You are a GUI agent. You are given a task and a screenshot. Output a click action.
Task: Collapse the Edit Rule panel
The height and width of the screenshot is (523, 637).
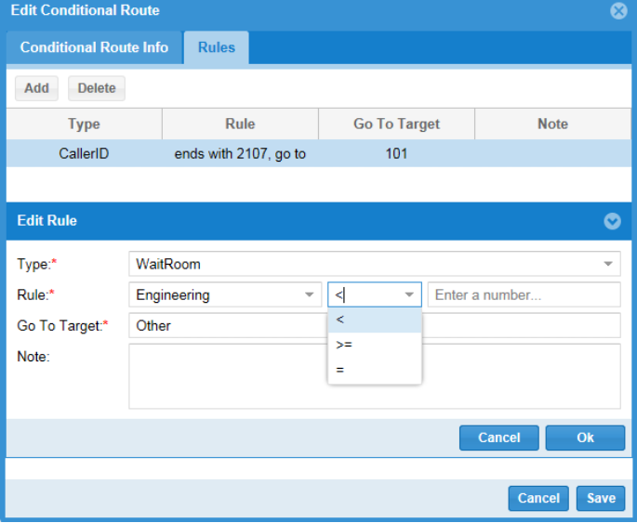coord(612,221)
